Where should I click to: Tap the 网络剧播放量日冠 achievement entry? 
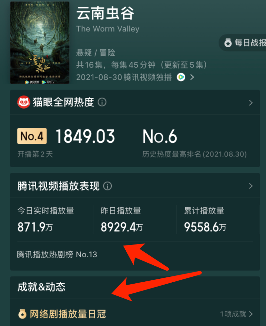click(x=135, y=314)
